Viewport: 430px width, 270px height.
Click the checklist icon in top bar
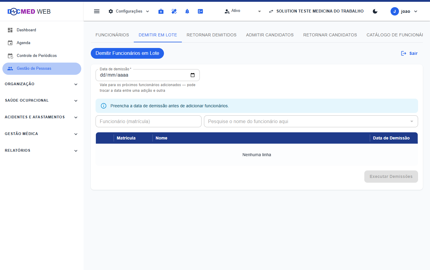[x=200, y=11]
